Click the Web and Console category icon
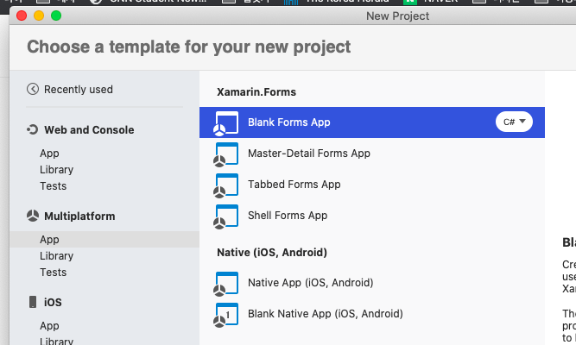576x345 pixels. (x=32, y=129)
